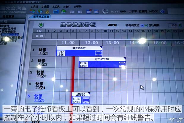Click workstation number 15 in the 工位 row
This screenshot has width=184, height=123.
click(137, 31)
